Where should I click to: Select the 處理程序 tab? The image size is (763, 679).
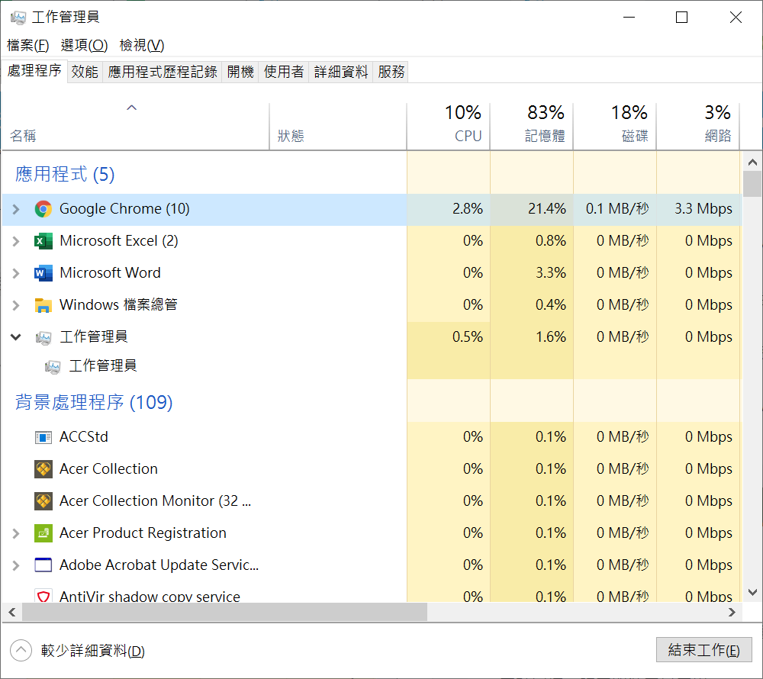pos(34,71)
